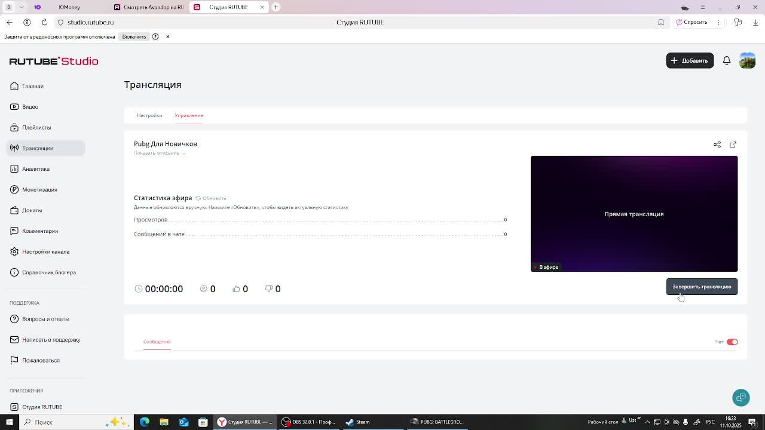Switch to the Управление tab
Screen dimensions: 765x430
pyautogui.click(x=189, y=115)
